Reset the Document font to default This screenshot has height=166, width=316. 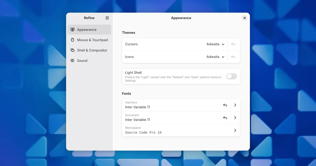point(225,118)
